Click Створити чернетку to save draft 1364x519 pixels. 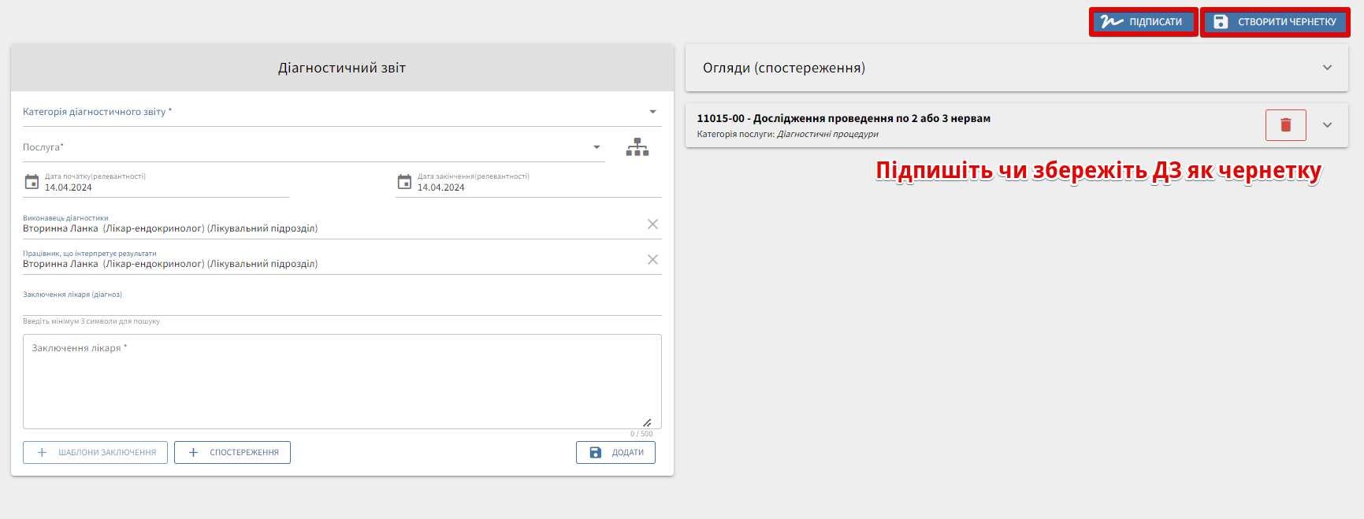coord(1275,22)
